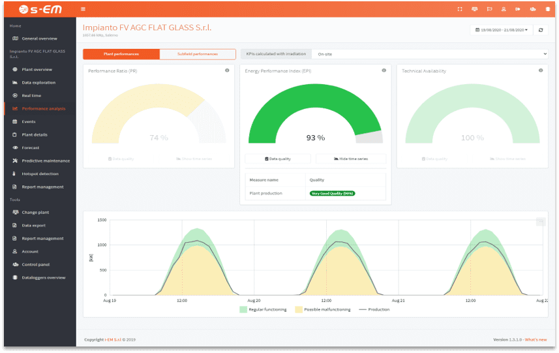This screenshot has width=559, height=353.
Task: Show time series under Performance Ratio gauge
Action: point(194,159)
